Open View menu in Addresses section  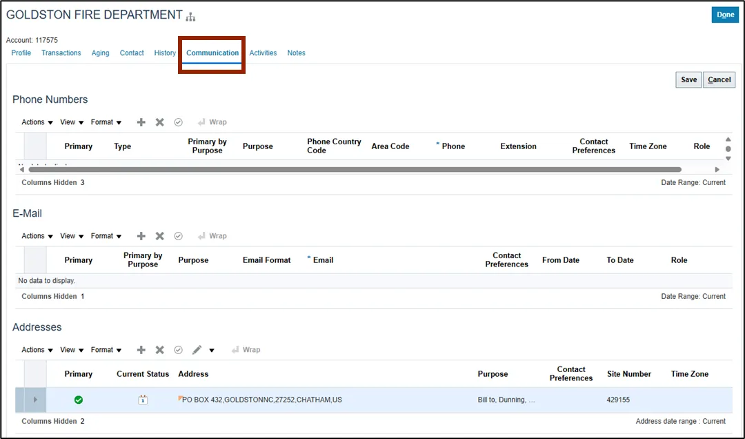coord(72,349)
